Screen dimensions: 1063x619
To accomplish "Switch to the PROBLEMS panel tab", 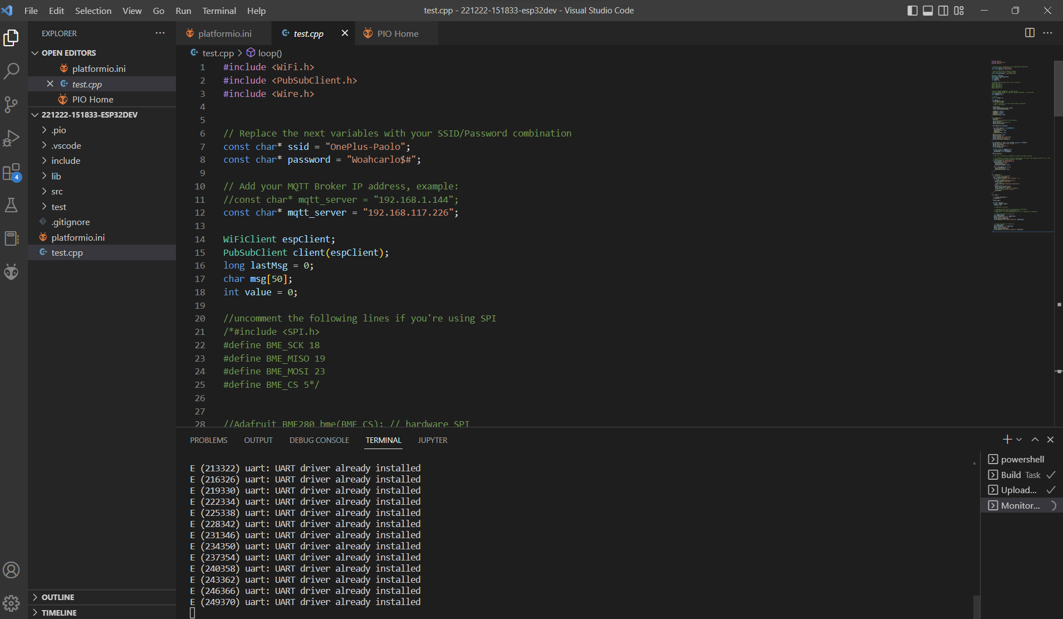I will pyautogui.click(x=208, y=440).
